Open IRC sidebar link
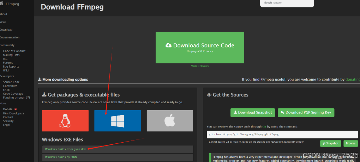The width and height of the screenshot is (360, 162). coord(5,59)
